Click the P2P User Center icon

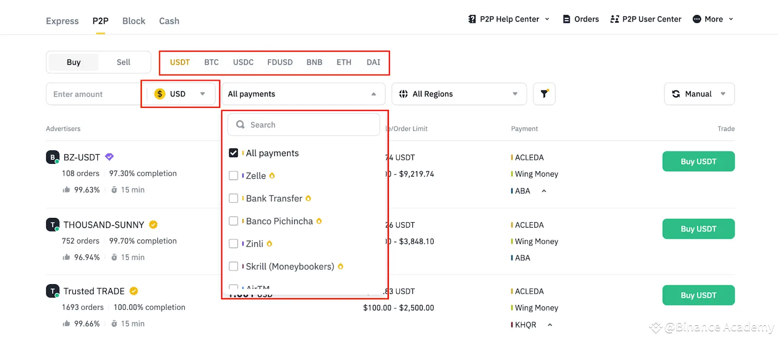tap(615, 19)
